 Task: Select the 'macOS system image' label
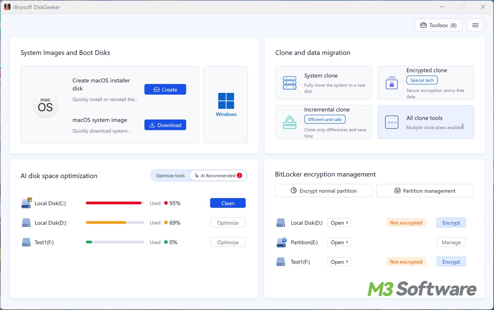[x=100, y=120]
